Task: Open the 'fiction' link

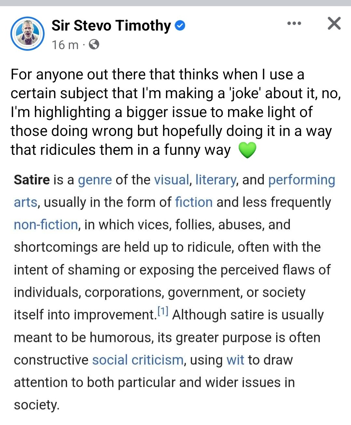Action: 194,202
